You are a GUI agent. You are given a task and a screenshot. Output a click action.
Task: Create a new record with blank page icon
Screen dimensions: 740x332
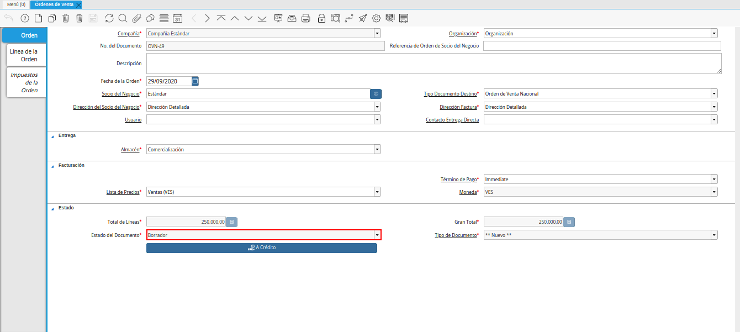click(x=38, y=18)
